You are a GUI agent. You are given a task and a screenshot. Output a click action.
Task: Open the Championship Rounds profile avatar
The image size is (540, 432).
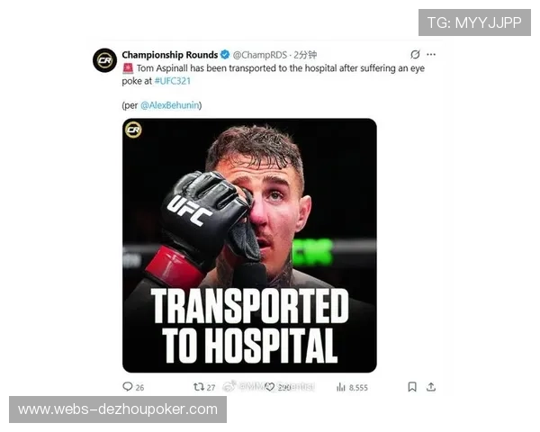(x=104, y=60)
